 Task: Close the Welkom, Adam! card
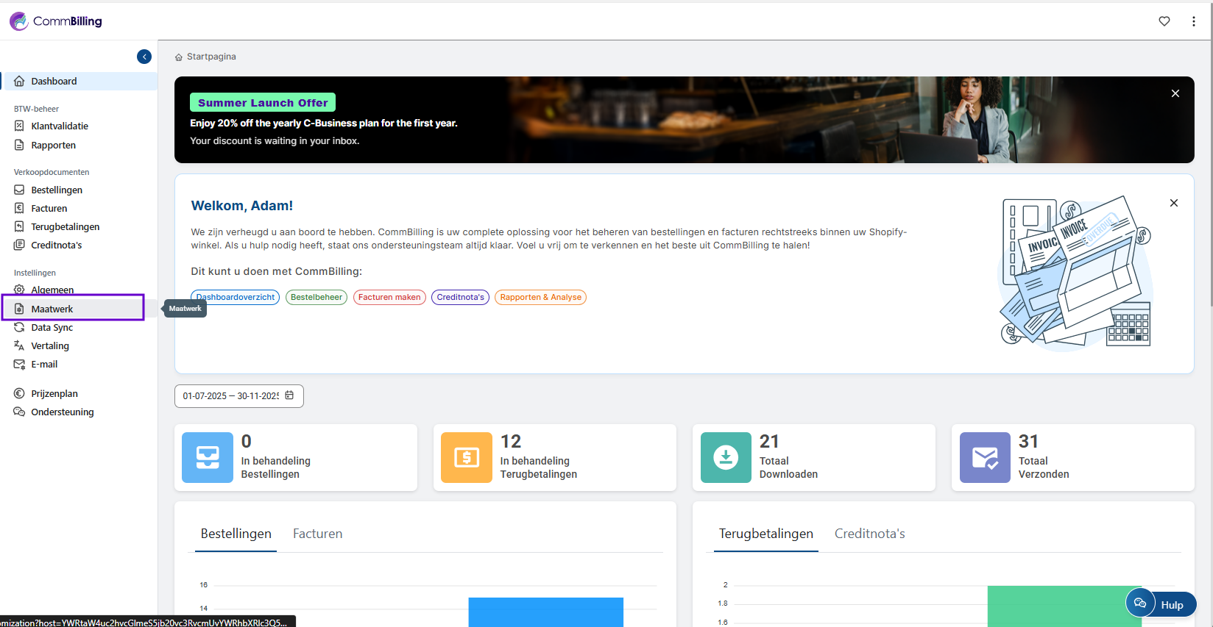(1174, 203)
